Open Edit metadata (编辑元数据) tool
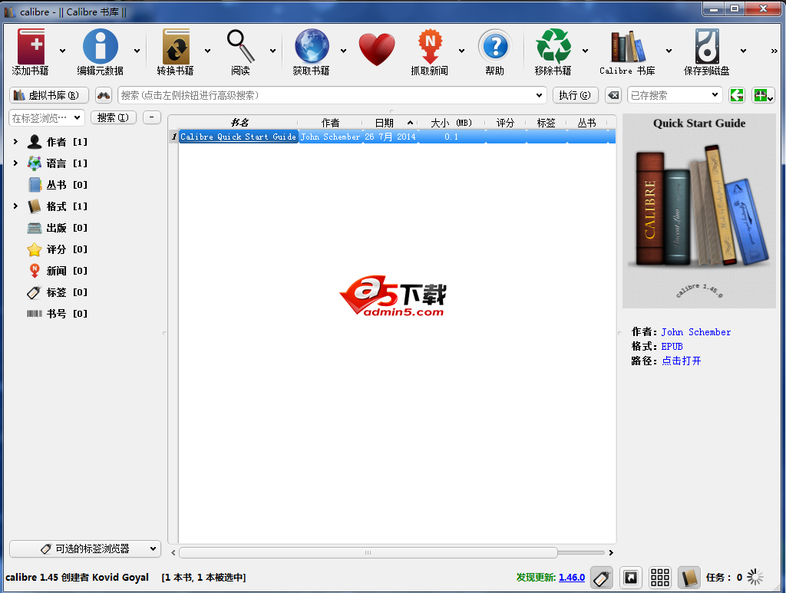 pos(101,46)
